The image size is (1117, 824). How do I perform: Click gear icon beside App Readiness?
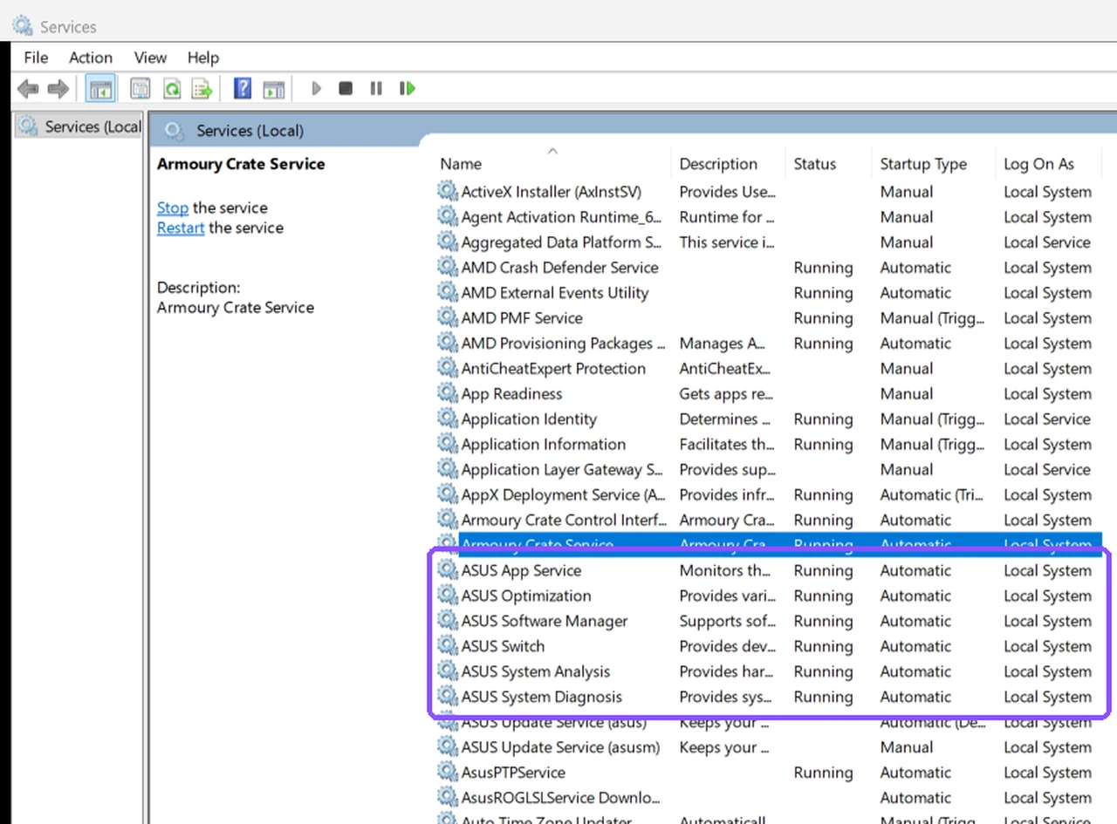tap(448, 393)
